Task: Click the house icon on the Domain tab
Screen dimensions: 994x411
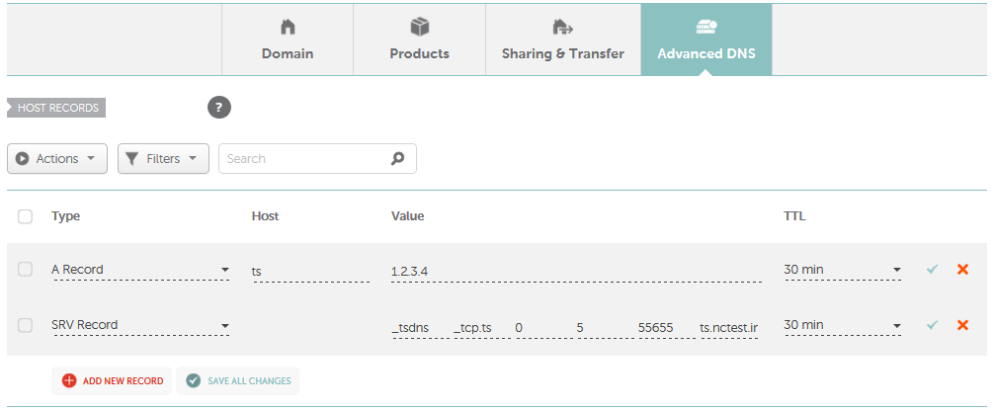Action: [288, 27]
